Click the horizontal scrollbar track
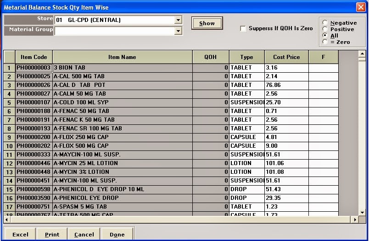 (181, 220)
